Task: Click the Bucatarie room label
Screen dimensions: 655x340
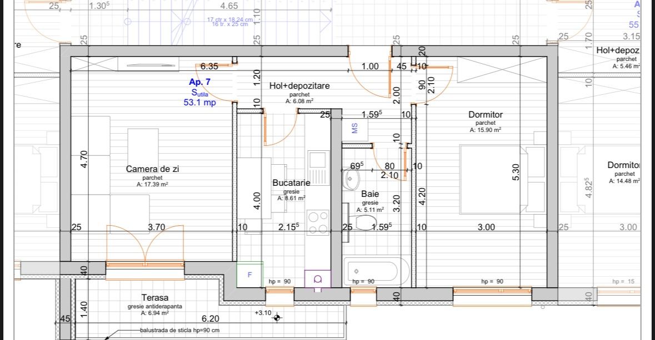Action: click(x=291, y=182)
